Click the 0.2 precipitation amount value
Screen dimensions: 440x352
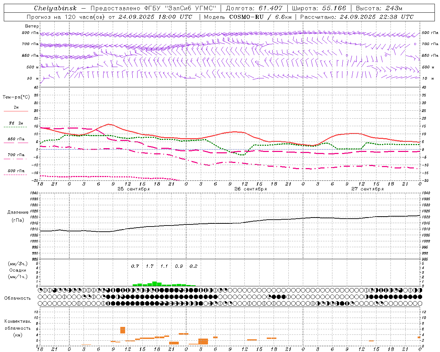pos(194,266)
